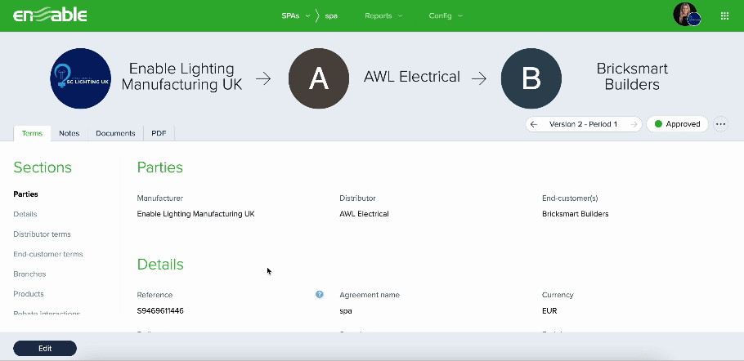The image size is (744, 361).
Task: Click Enable Lighting Manufacturing UK logo
Action: click(80, 78)
